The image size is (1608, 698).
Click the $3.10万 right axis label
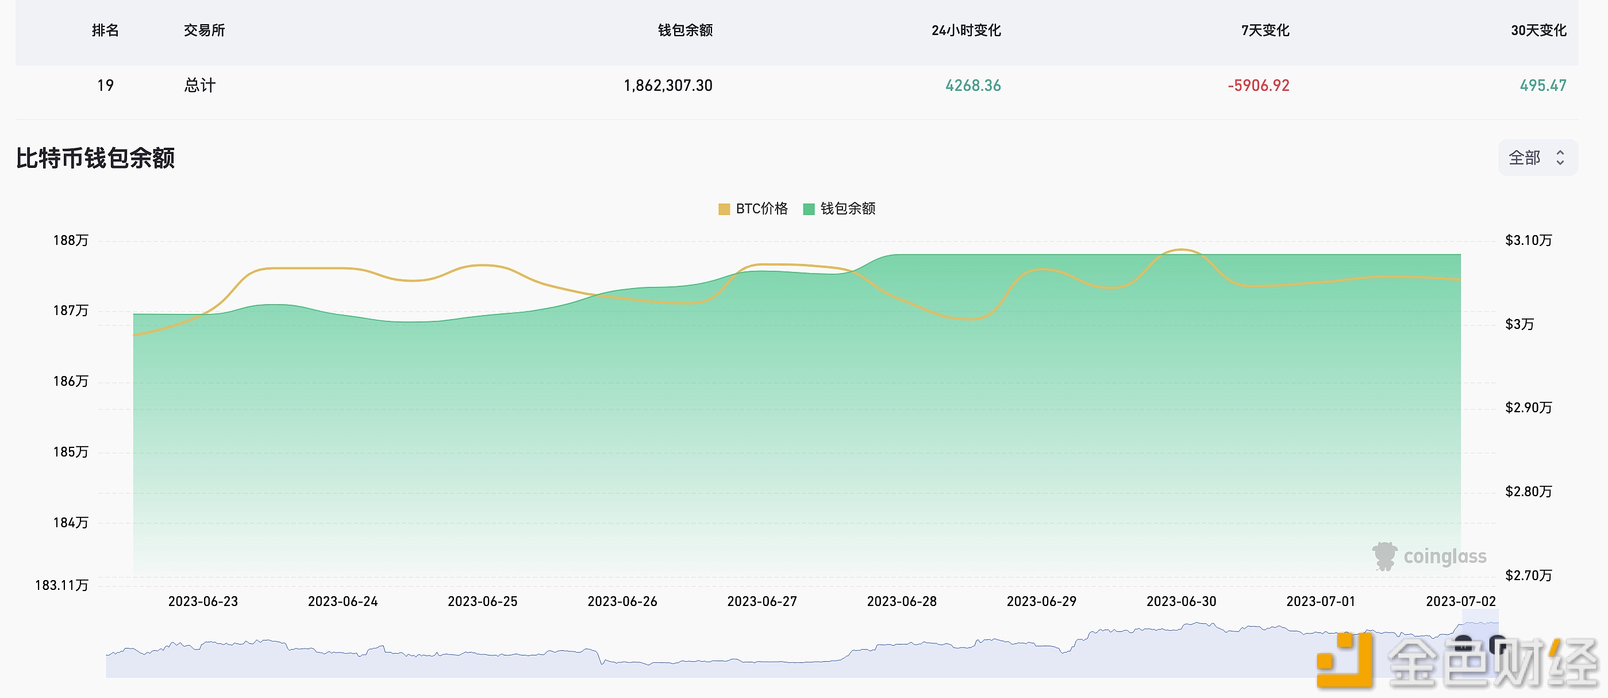[x=1528, y=240]
